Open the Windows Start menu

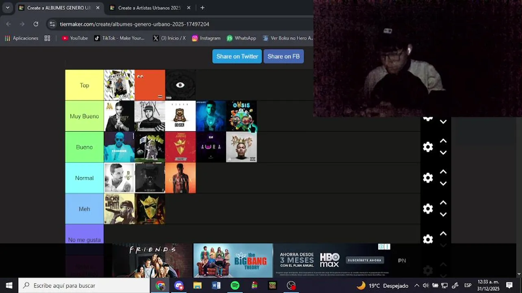9,285
